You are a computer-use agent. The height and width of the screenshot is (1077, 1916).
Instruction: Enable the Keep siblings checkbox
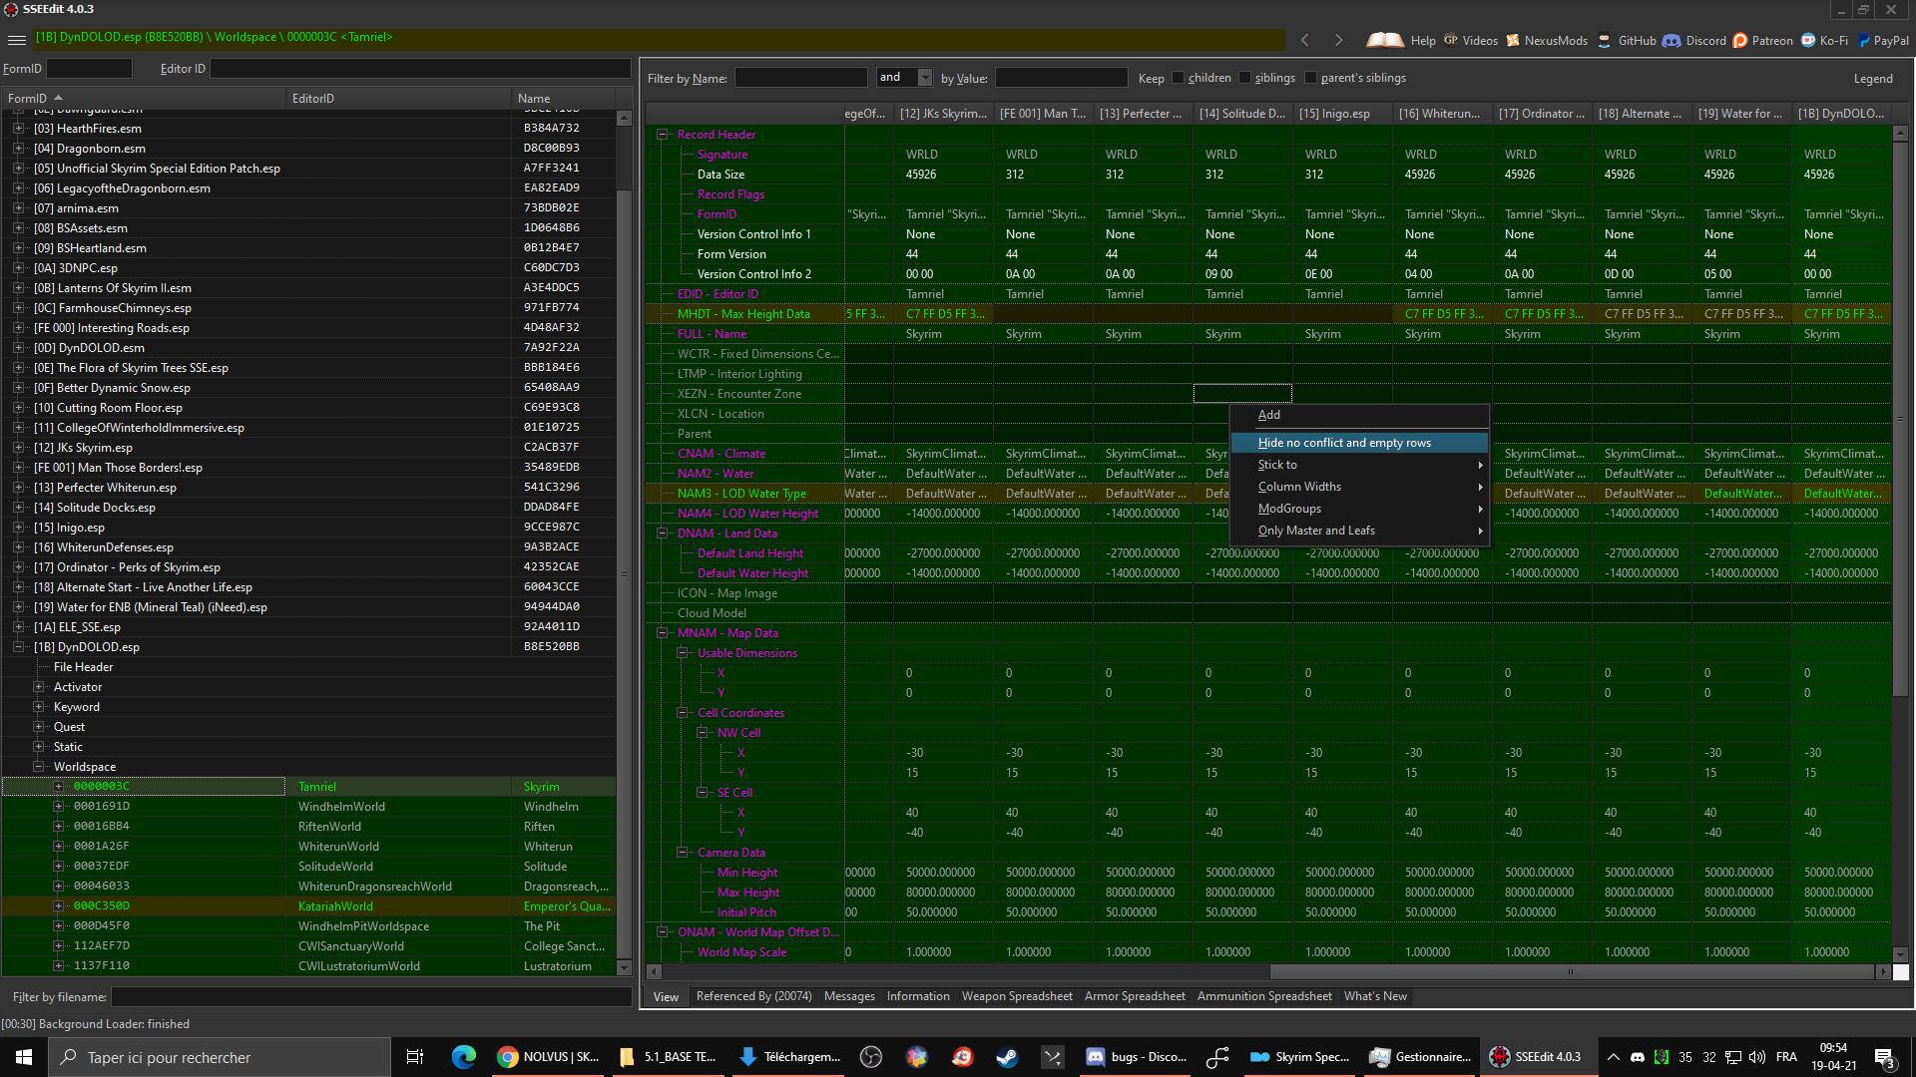1244,78
